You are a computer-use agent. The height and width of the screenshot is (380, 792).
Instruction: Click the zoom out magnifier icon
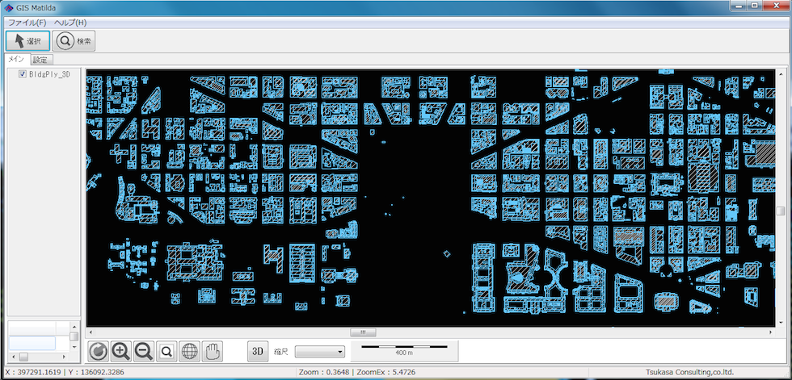[144, 351]
